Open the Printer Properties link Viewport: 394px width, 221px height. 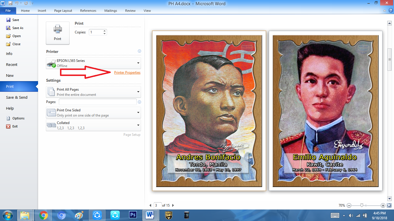tap(127, 73)
